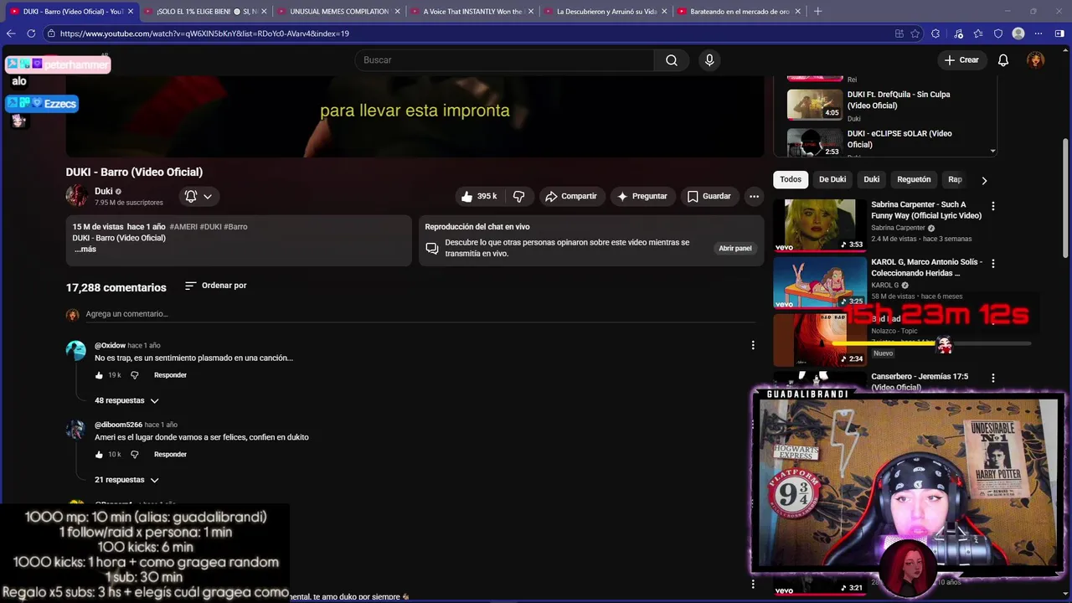
Task: Click the #AMERI hashtag
Action: pyautogui.click(x=183, y=227)
